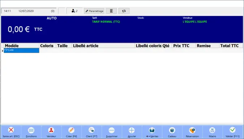Open the Client [F7] icon
Screen dimensions: 244x139
pos(92,130)
